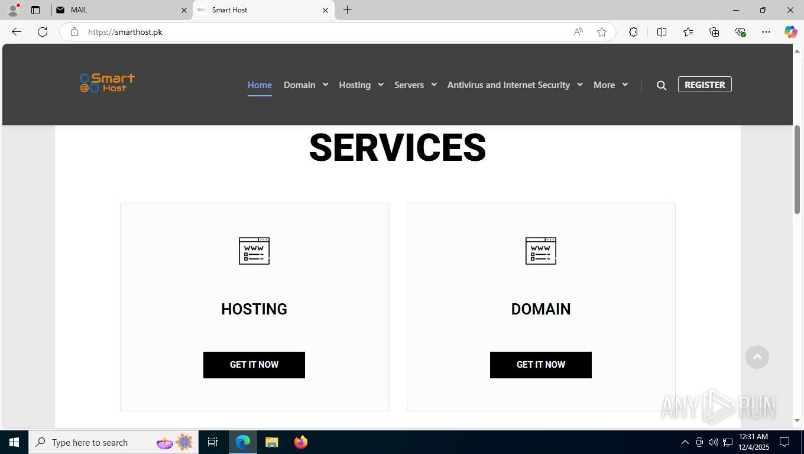Open a new tab with plus icon
804x454 pixels.
347,10
